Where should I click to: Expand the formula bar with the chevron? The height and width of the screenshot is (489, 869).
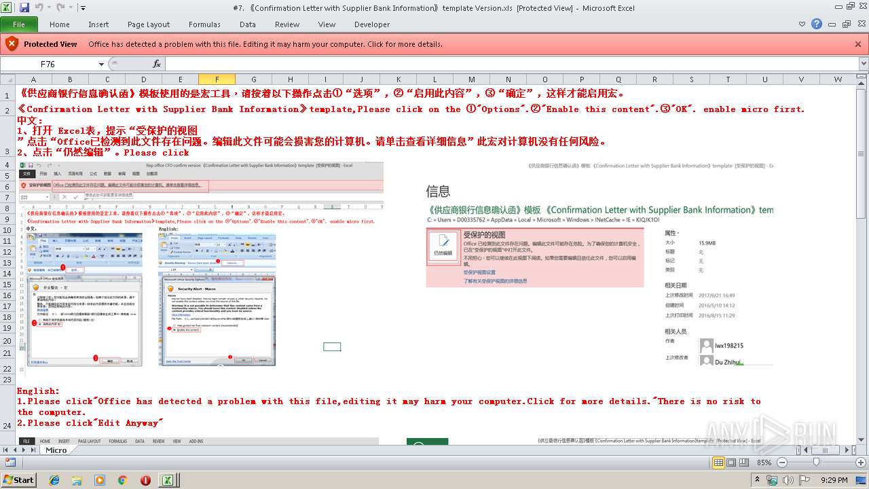click(864, 64)
